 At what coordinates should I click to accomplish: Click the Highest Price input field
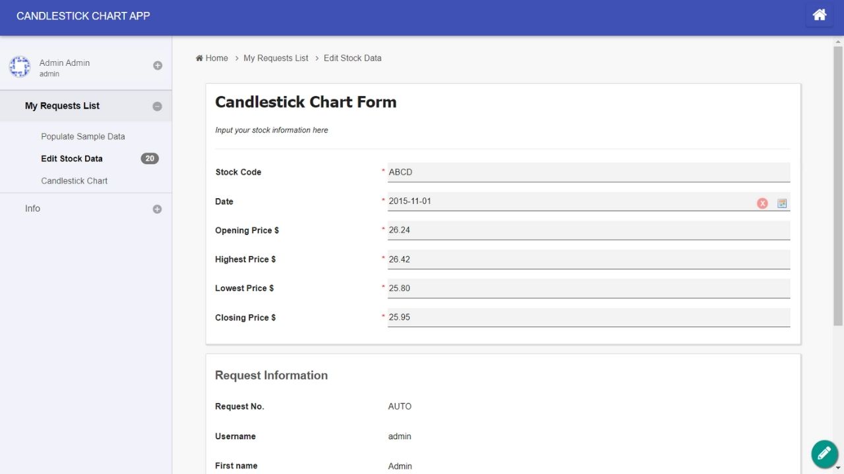click(588, 259)
